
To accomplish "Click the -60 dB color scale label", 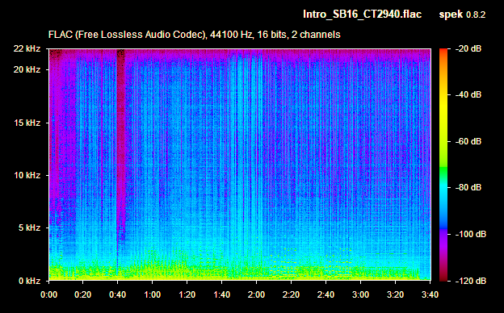I will tap(468, 141).
